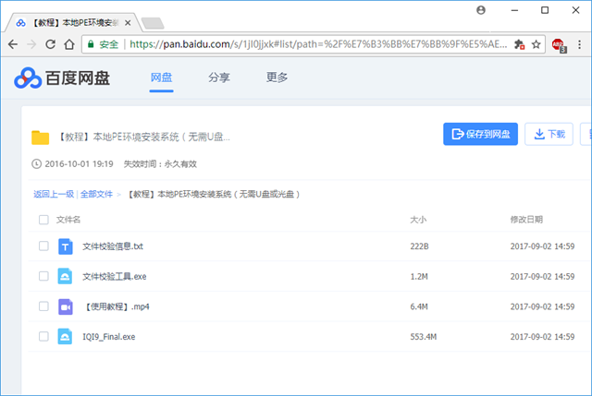Click the 安全 secure label
The image size is (592, 396).
(x=109, y=44)
